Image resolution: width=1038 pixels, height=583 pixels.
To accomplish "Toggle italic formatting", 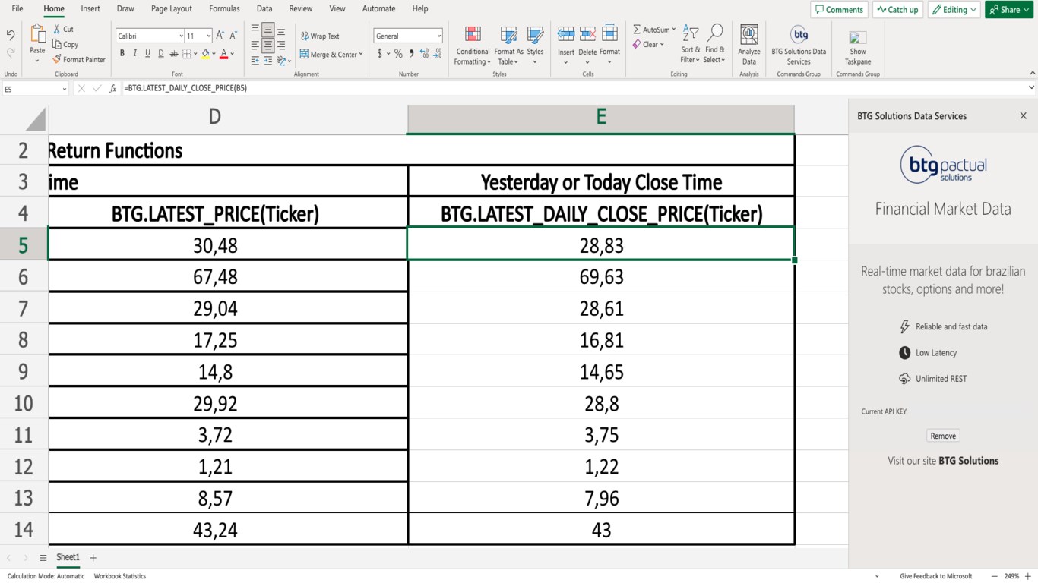I will pyautogui.click(x=134, y=54).
